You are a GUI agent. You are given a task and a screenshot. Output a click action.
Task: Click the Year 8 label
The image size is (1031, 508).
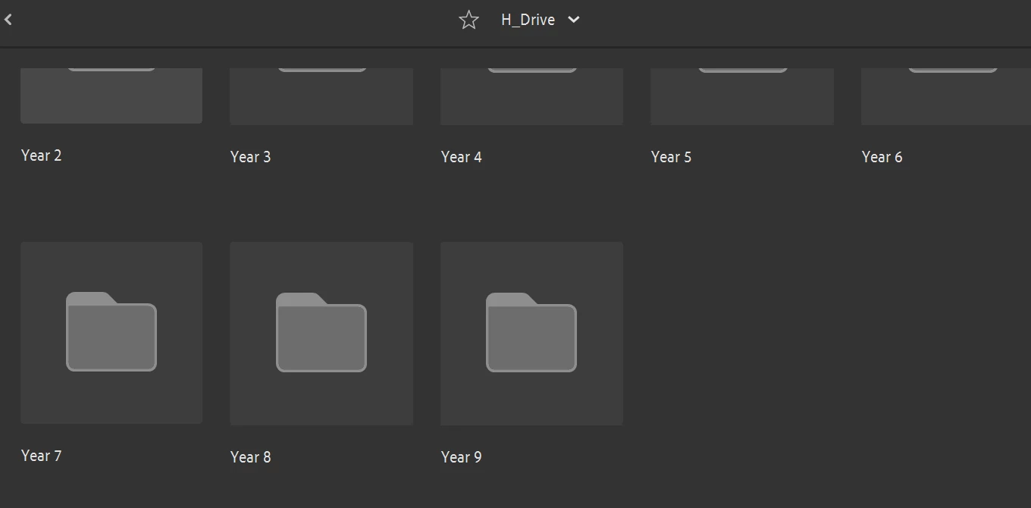click(251, 457)
